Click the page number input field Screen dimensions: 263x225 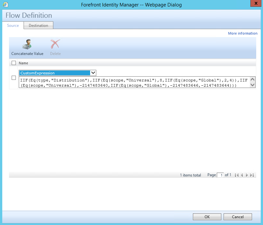pos(220,175)
